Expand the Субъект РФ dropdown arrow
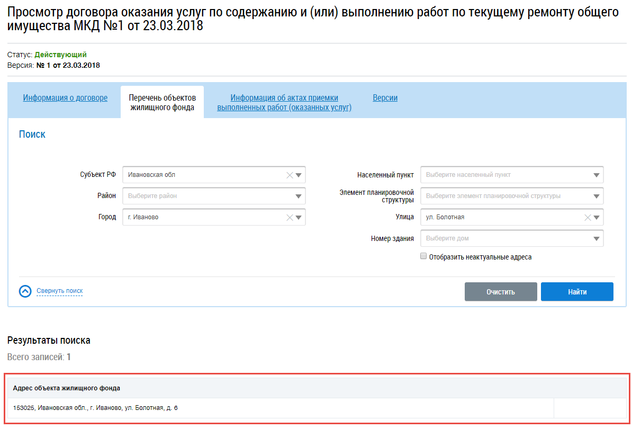This screenshot has width=632, height=429. (299, 175)
